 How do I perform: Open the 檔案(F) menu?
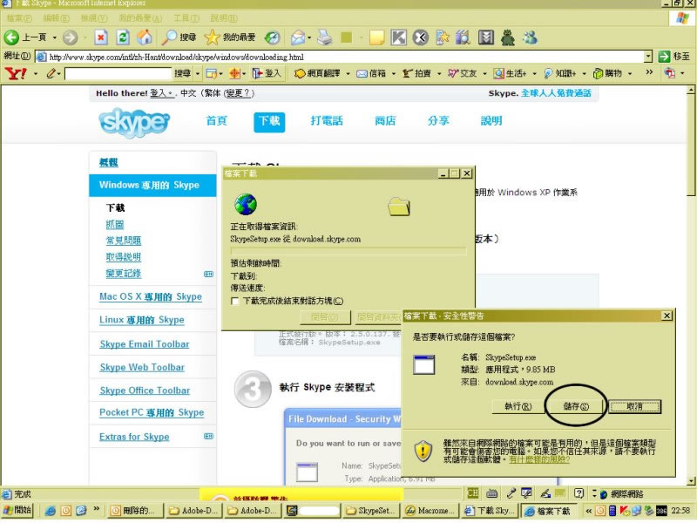(x=19, y=18)
